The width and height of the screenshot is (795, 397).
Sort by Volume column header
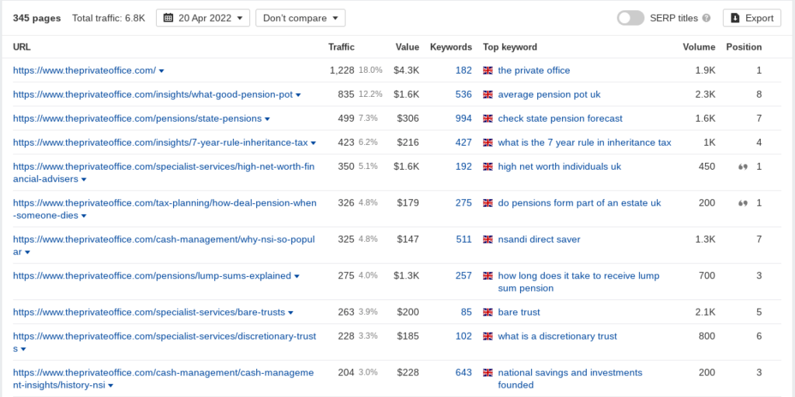tap(699, 47)
